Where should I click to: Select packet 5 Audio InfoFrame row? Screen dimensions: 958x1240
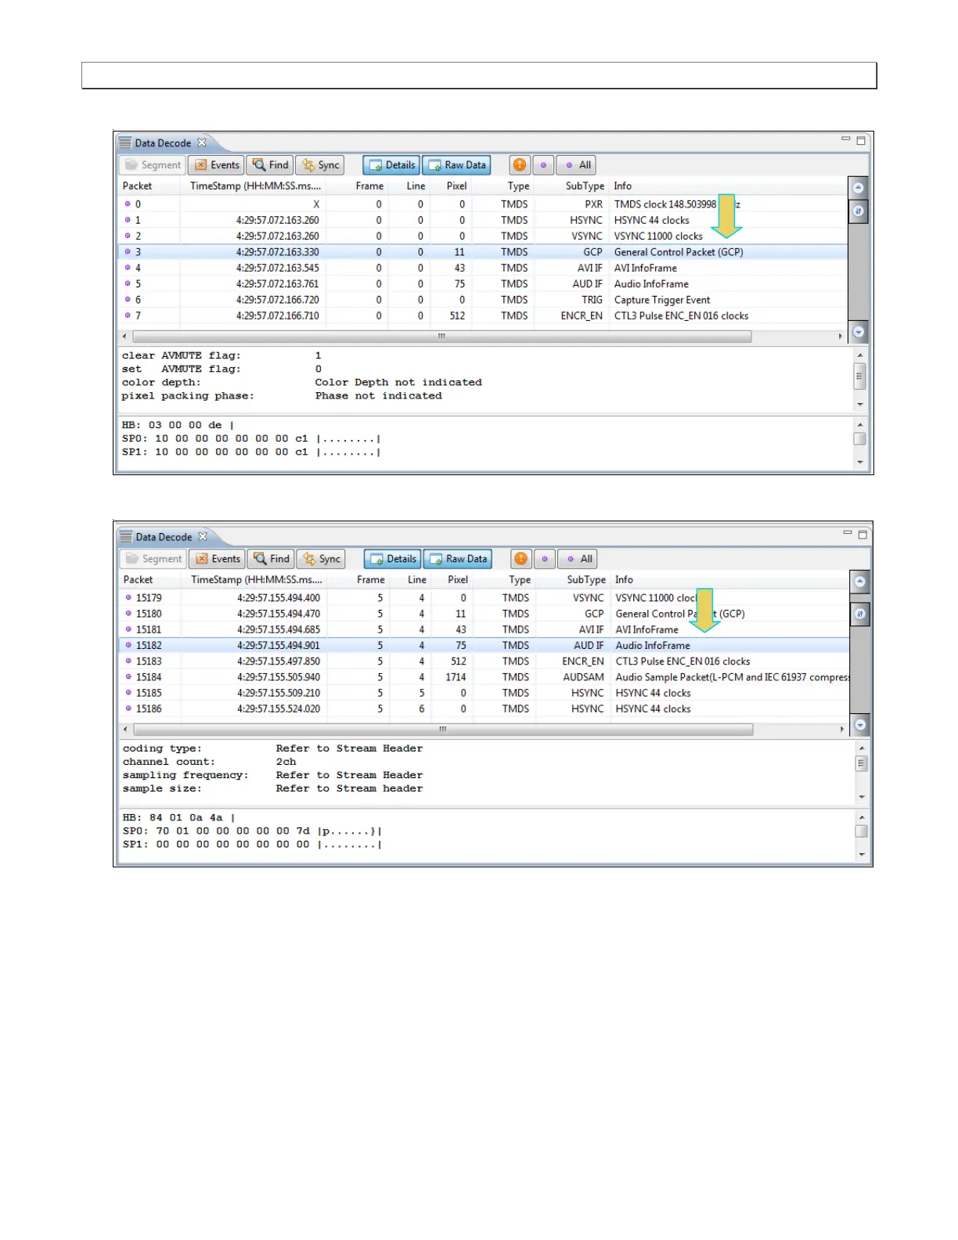(483, 284)
